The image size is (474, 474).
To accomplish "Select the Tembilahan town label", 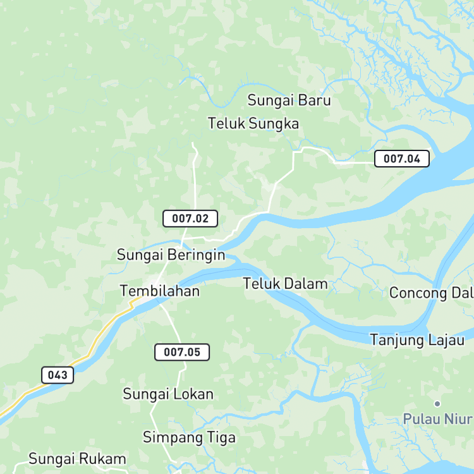I will click(x=160, y=291).
